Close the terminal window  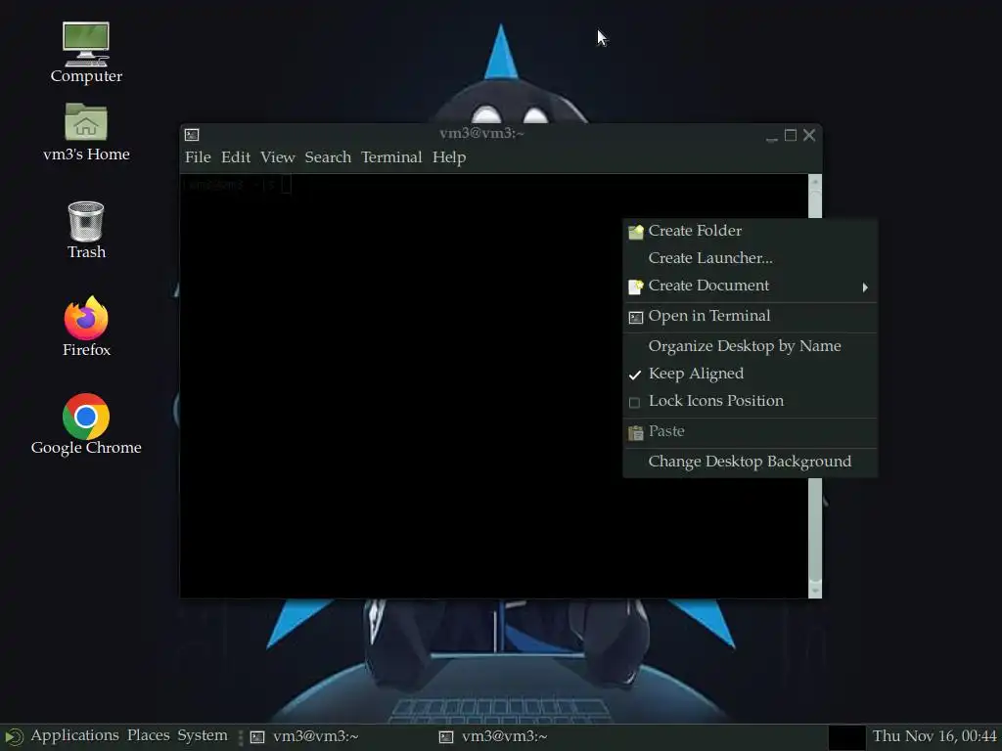(809, 135)
